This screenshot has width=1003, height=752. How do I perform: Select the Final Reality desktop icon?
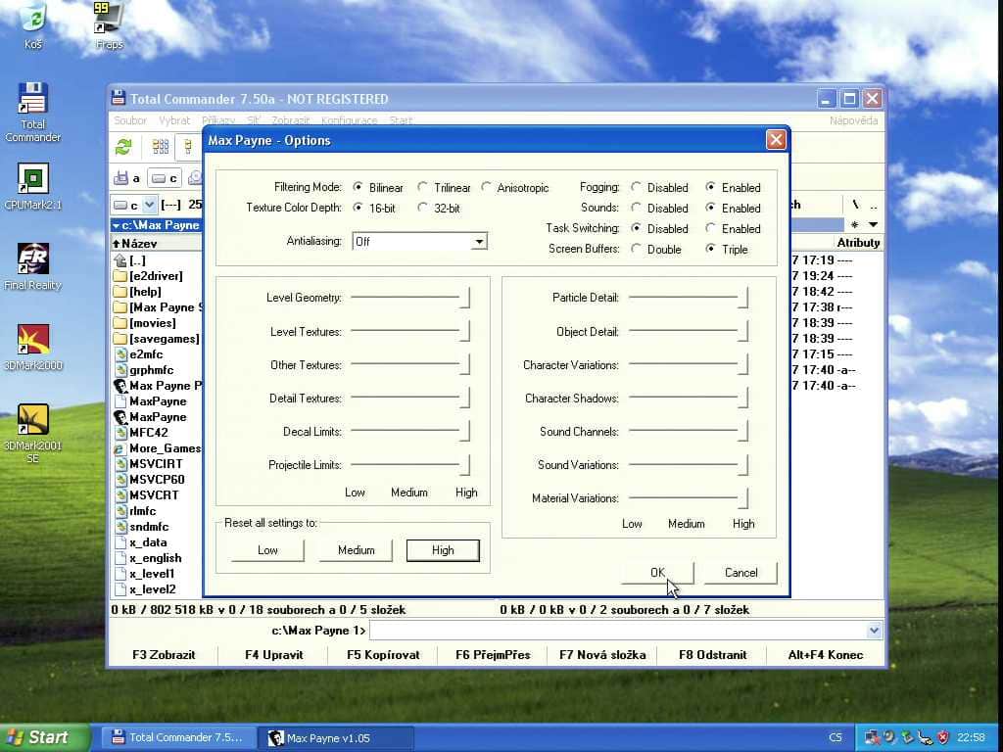[x=32, y=266]
